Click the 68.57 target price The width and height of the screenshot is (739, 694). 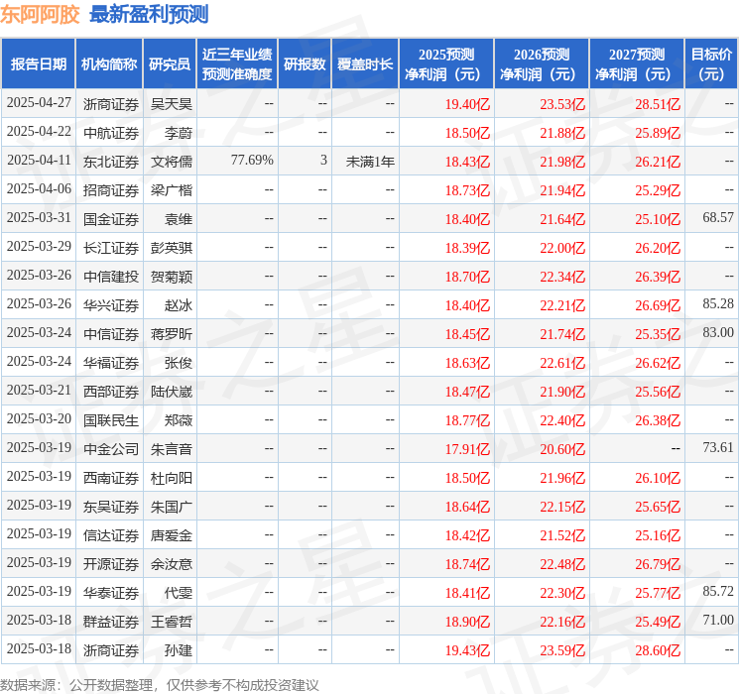coord(718,218)
